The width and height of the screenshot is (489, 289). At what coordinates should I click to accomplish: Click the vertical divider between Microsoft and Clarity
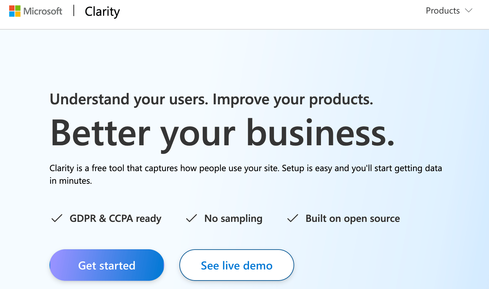pyautogui.click(x=74, y=10)
